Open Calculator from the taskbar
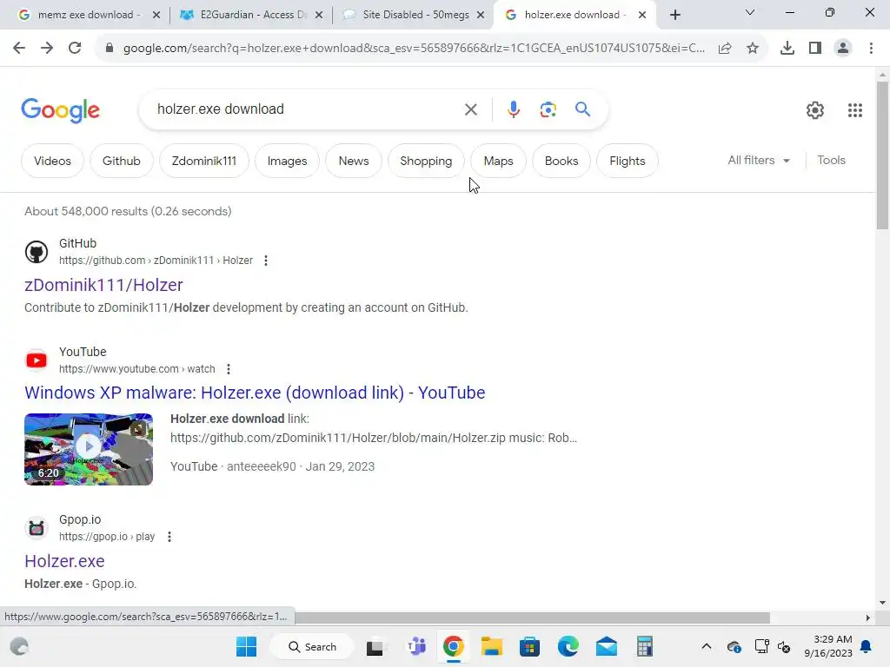The width and height of the screenshot is (890, 667). click(644, 646)
